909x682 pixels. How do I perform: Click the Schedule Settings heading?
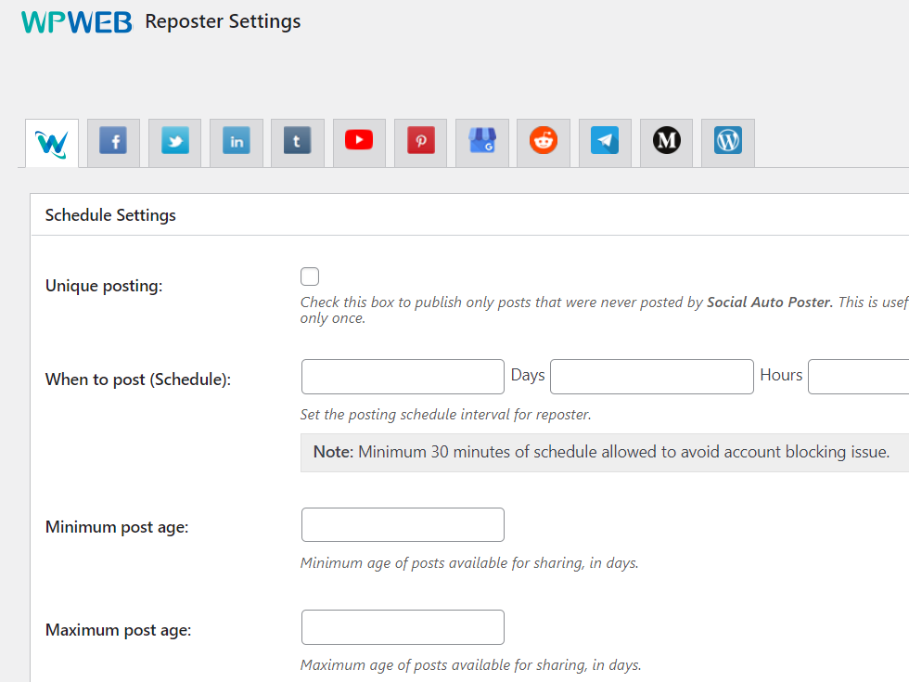110,215
